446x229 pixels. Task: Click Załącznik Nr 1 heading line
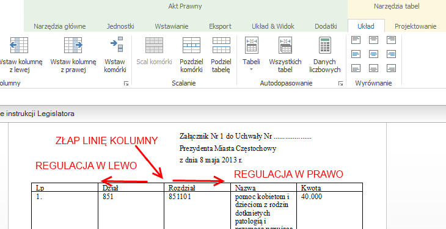246,137
